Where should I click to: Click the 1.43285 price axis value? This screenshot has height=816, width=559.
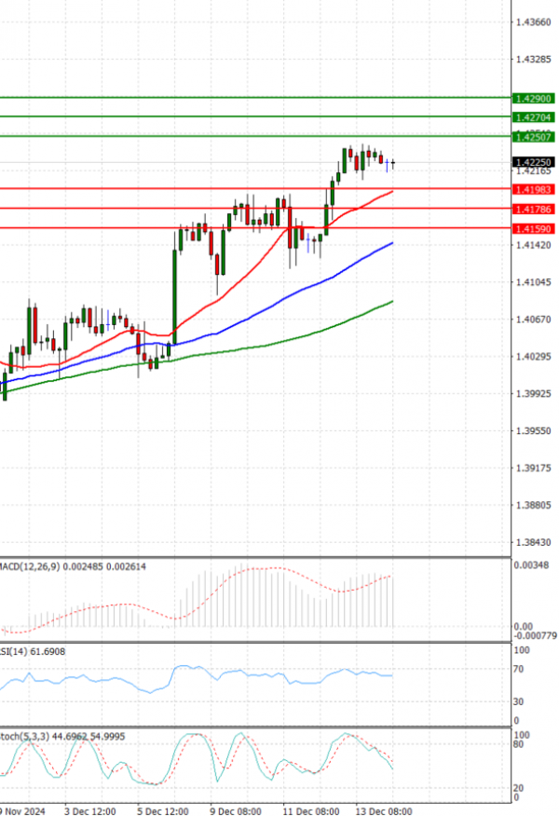534,60
